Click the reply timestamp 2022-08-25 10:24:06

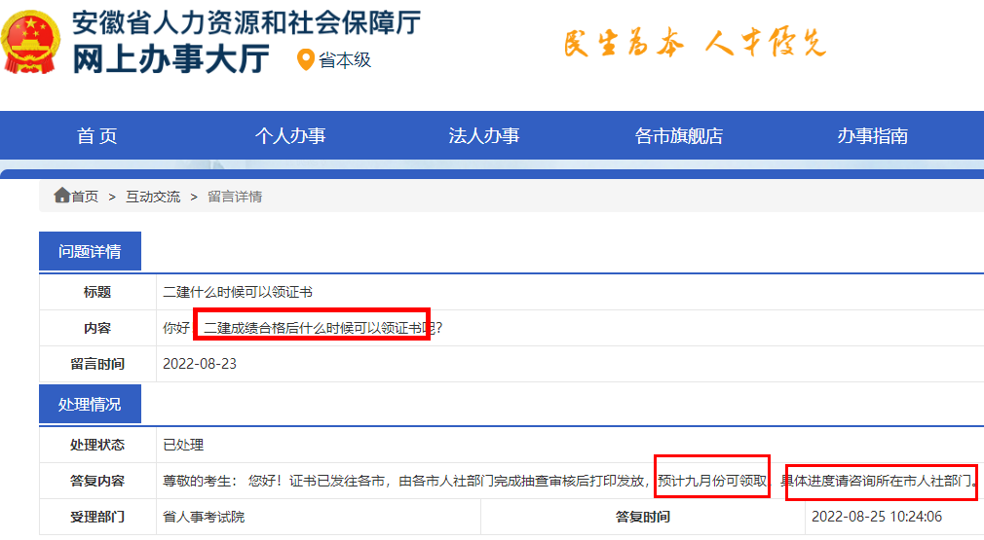point(876,517)
